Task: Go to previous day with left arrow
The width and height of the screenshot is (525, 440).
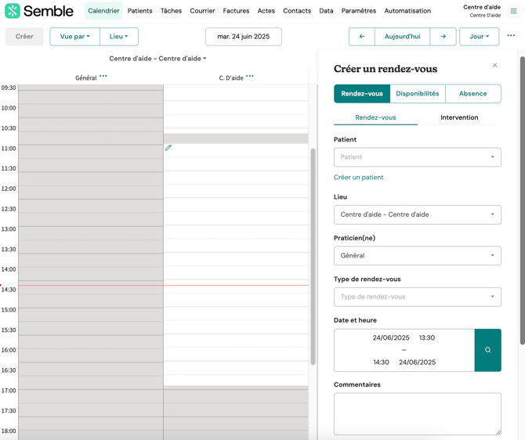Action: 361,37
